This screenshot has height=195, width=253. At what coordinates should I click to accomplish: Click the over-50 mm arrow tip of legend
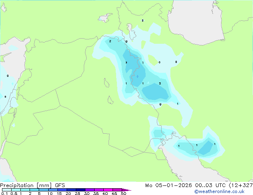pos(126,190)
